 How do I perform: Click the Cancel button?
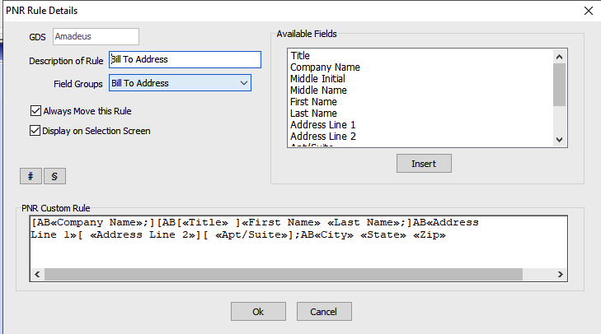point(324,312)
